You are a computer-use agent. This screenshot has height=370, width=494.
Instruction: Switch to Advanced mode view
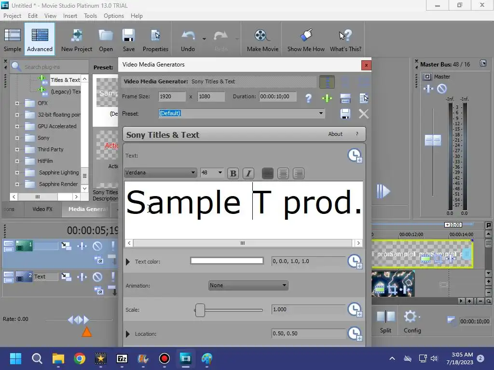(40, 40)
